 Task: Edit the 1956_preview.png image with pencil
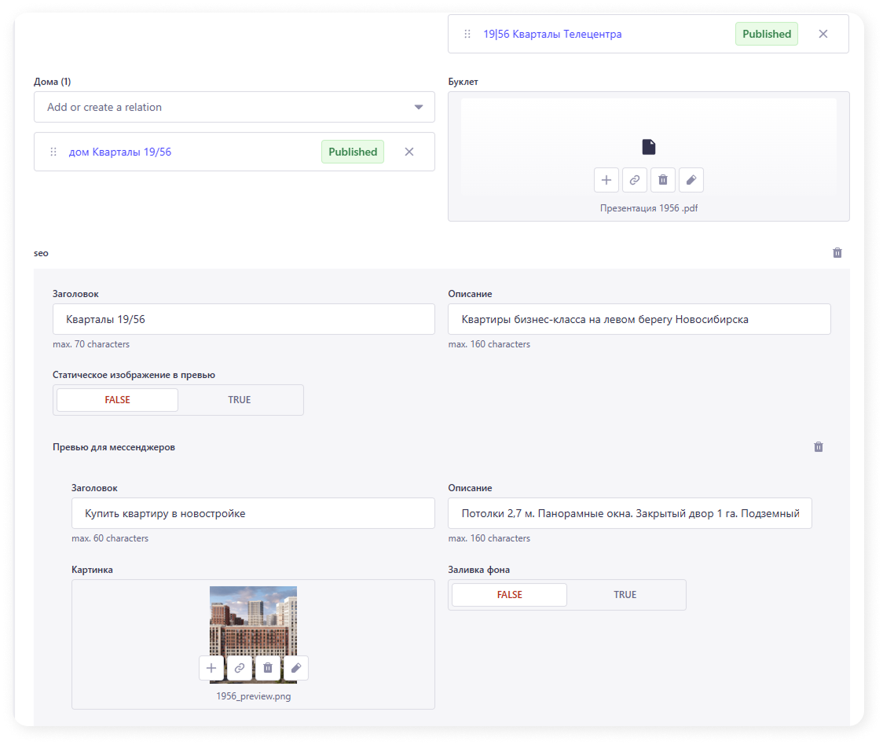(296, 668)
